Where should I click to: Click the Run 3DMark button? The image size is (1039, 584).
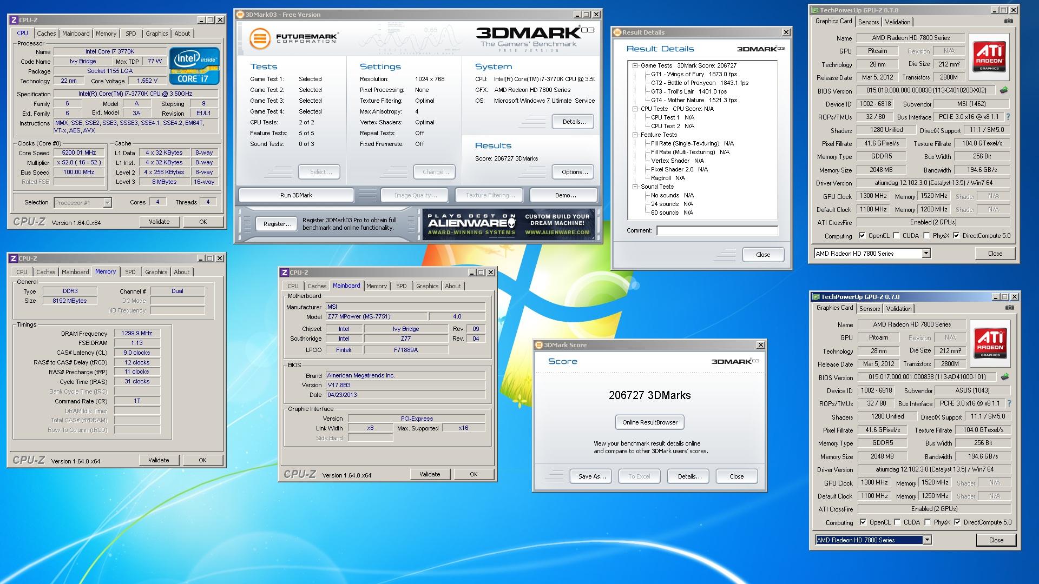click(x=296, y=195)
